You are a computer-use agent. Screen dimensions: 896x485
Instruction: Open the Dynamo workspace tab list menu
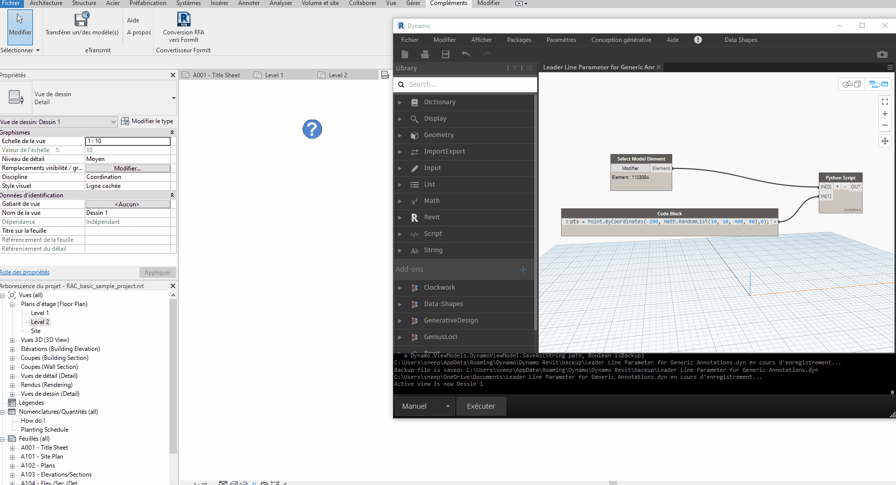click(890, 67)
